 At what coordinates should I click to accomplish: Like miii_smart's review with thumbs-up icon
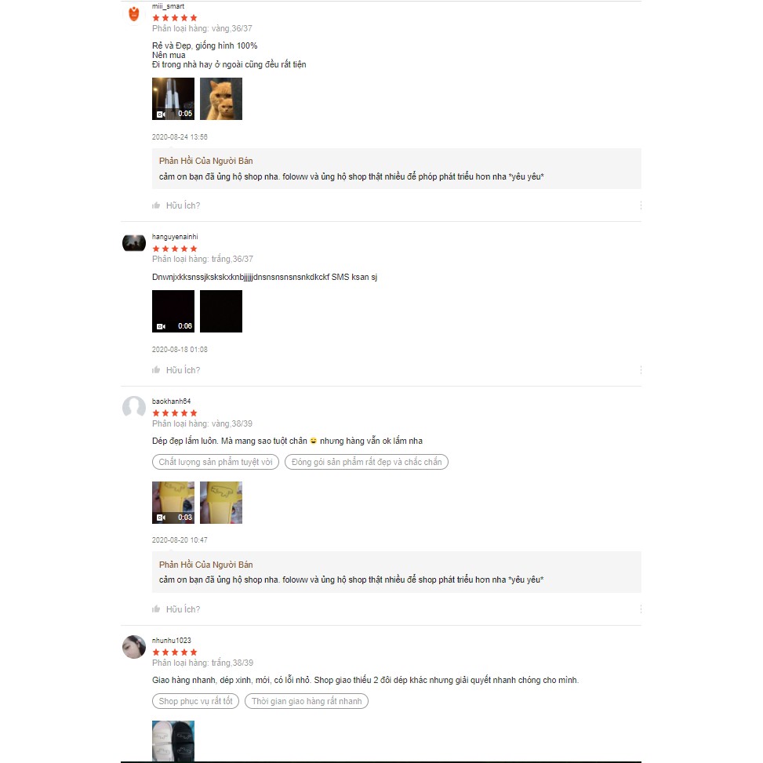coord(156,205)
